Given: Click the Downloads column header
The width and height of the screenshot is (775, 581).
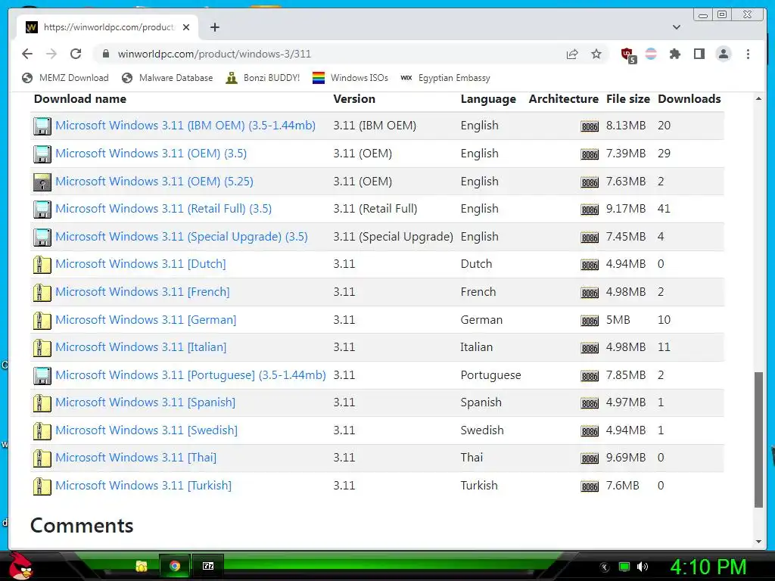Looking at the screenshot, I should coord(689,99).
